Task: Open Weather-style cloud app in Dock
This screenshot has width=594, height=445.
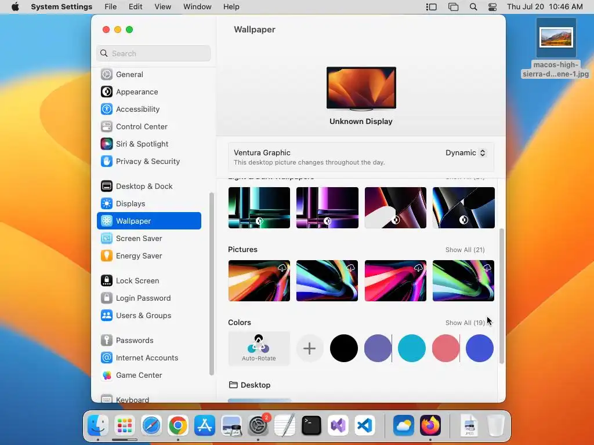Action: (404, 425)
